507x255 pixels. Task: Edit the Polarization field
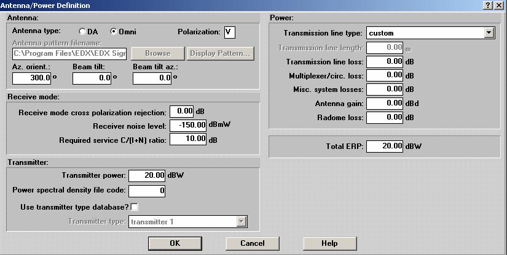click(230, 32)
